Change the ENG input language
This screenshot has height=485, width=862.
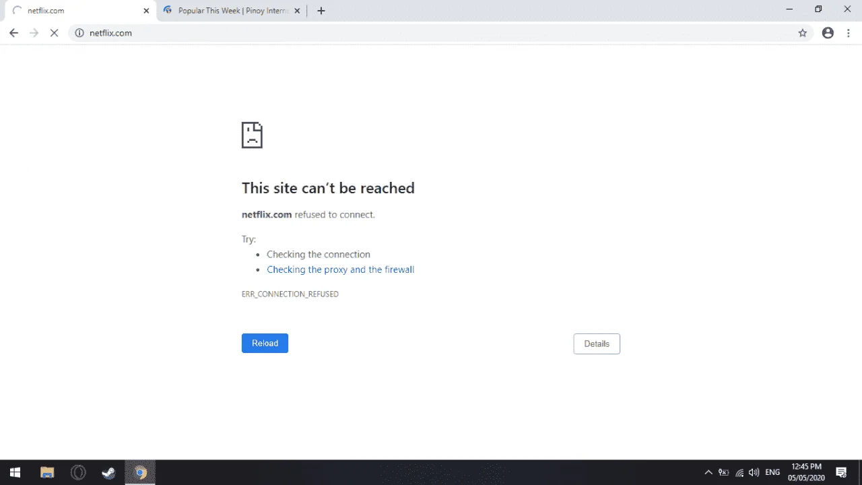point(772,473)
